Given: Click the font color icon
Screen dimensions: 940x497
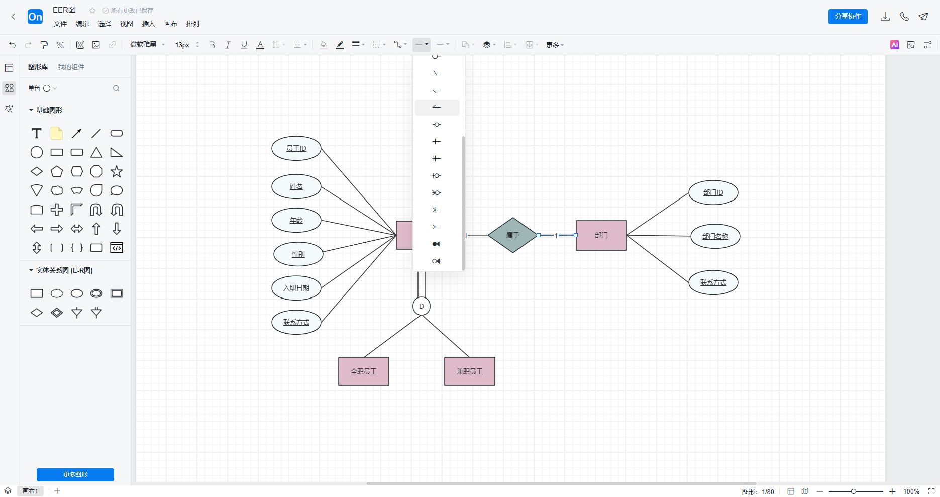Looking at the screenshot, I should (x=260, y=45).
